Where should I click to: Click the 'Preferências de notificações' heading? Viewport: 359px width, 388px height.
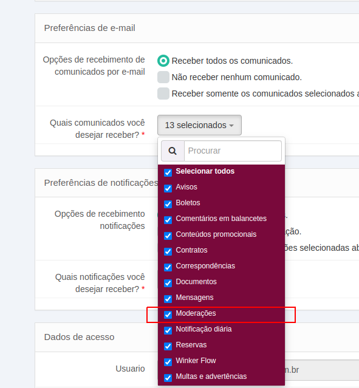(x=101, y=183)
